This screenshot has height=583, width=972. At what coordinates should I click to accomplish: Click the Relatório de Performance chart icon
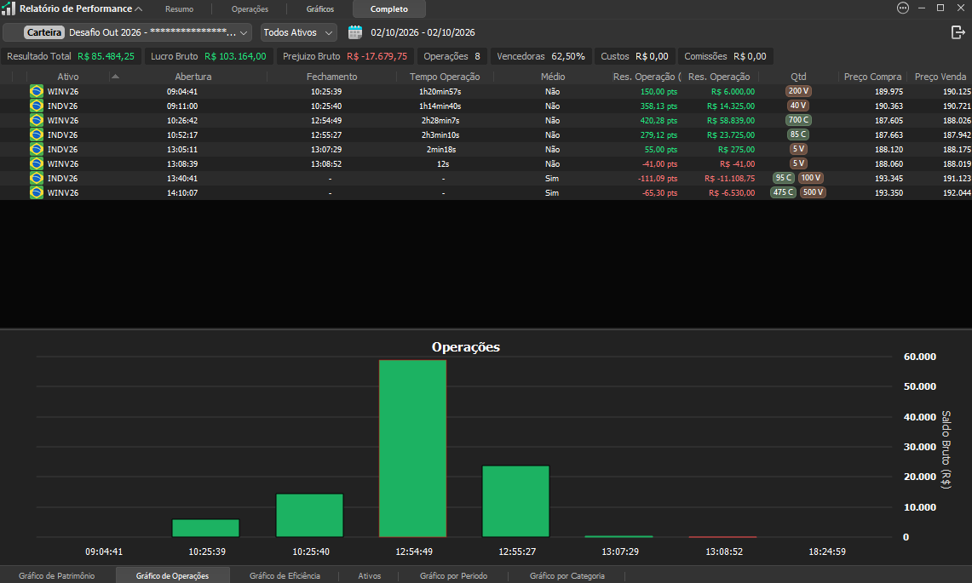(9, 9)
